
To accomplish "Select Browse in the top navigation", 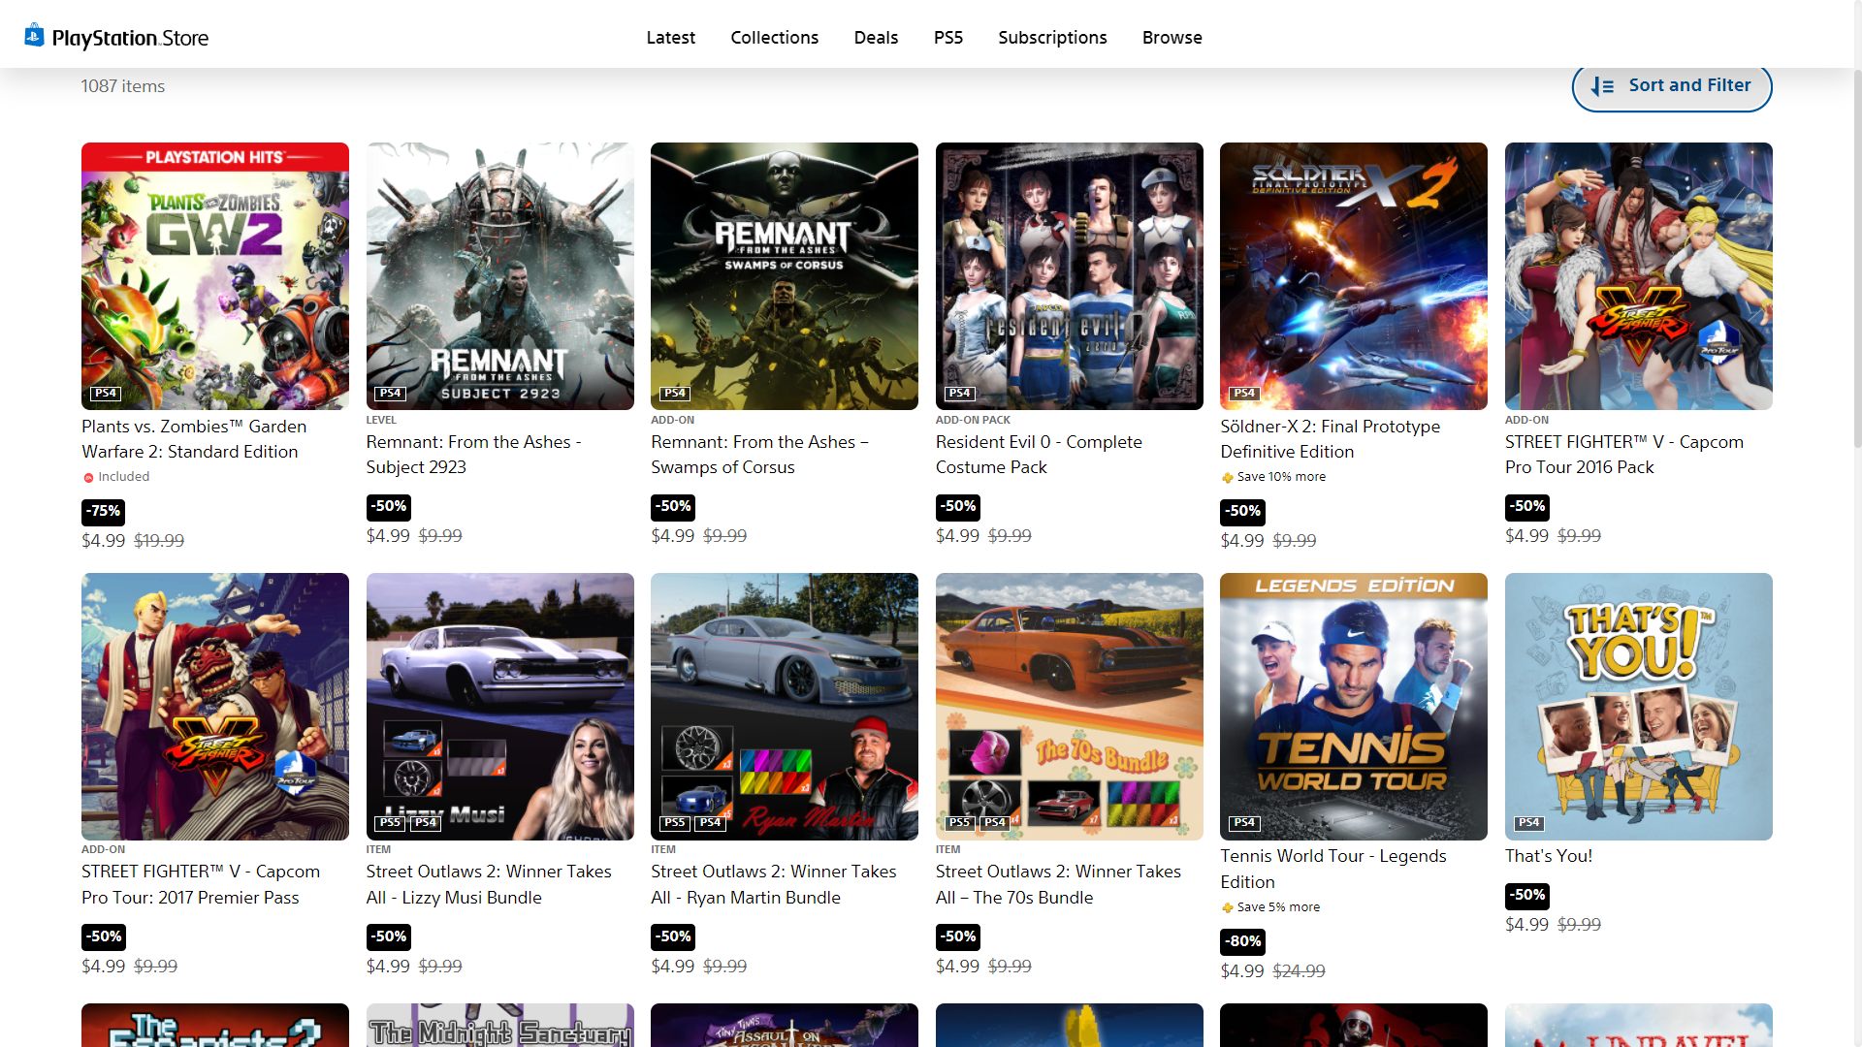I will click(1172, 37).
